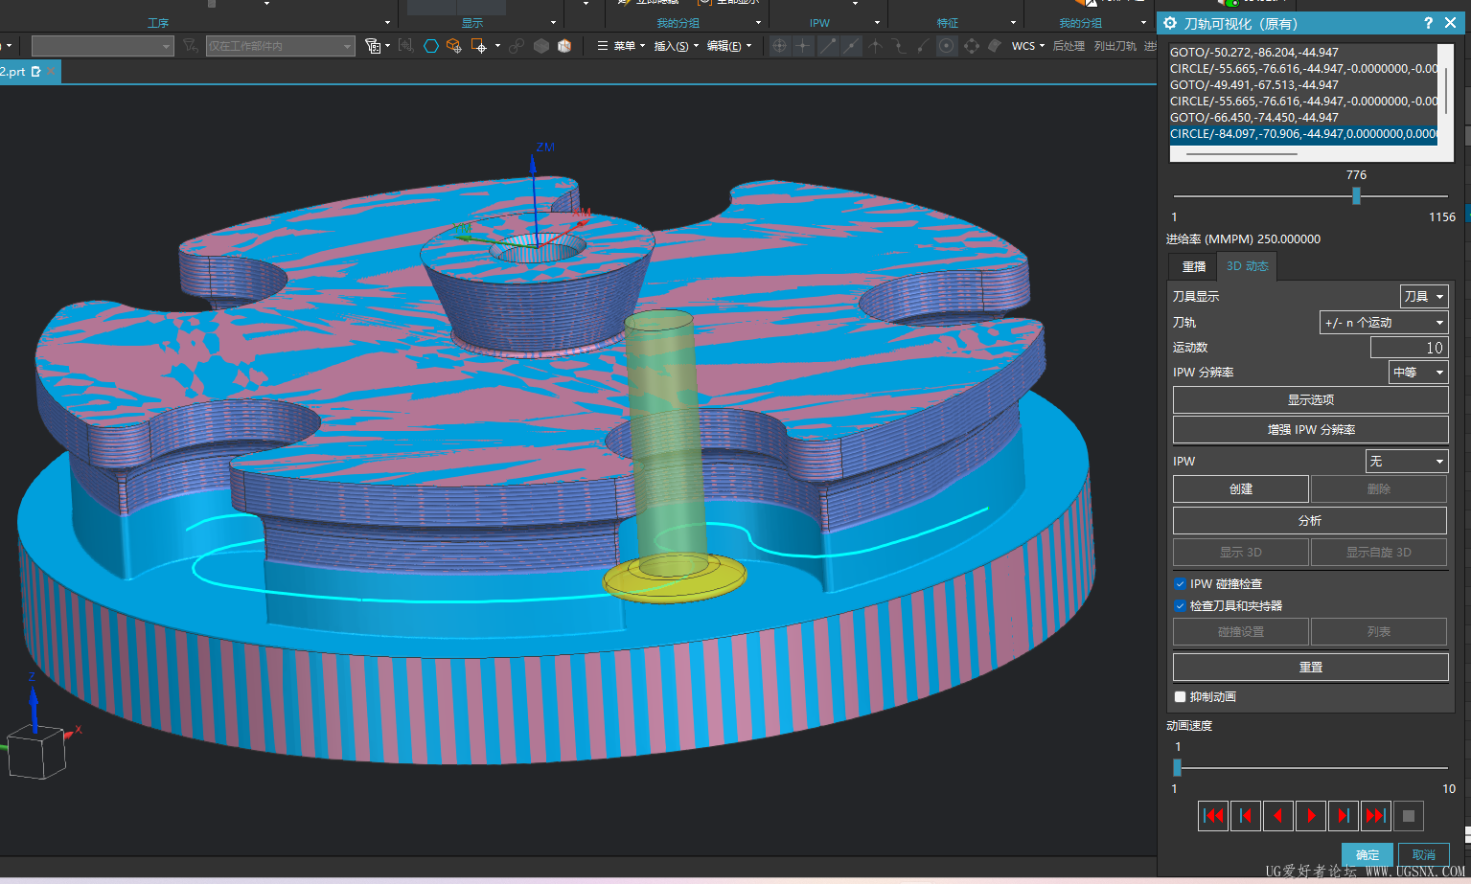Click the 显示选项 button

tap(1310, 400)
